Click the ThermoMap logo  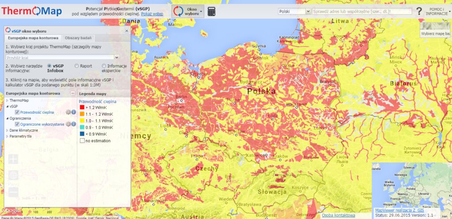tap(31, 11)
